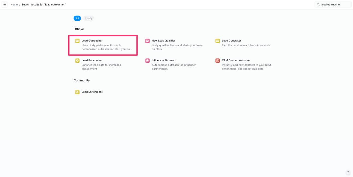Click the Lead Generator people icon
This screenshot has height=177, width=353.
(217, 41)
